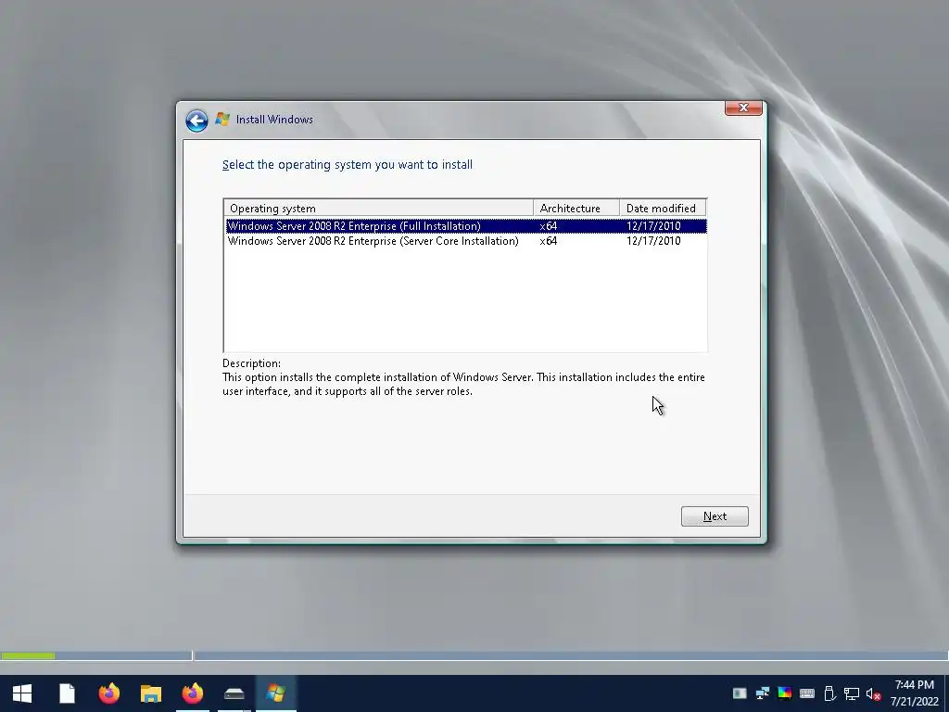Close the Install Windows dialog

pyautogui.click(x=743, y=108)
